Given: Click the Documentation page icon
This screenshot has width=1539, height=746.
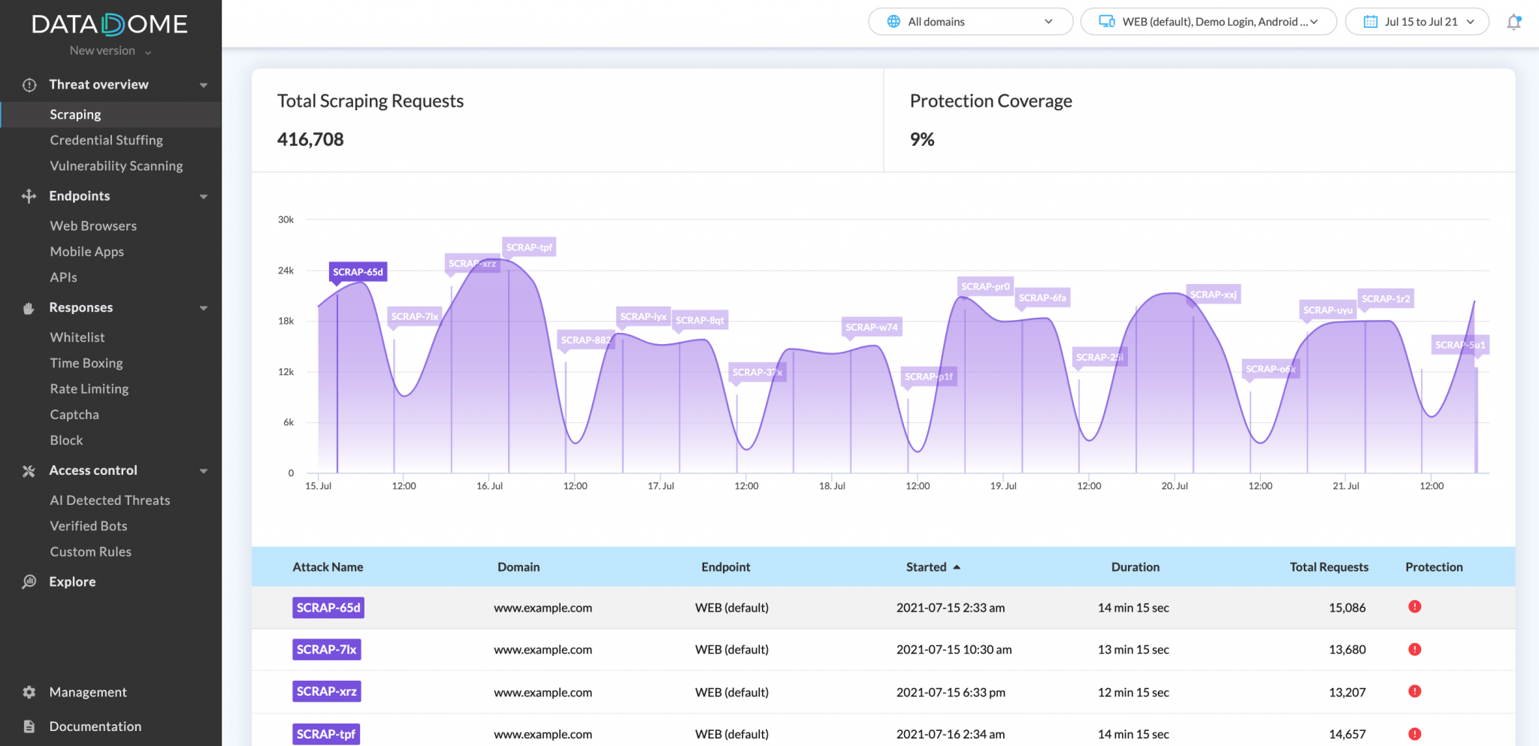Looking at the screenshot, I should coord(28,726).
